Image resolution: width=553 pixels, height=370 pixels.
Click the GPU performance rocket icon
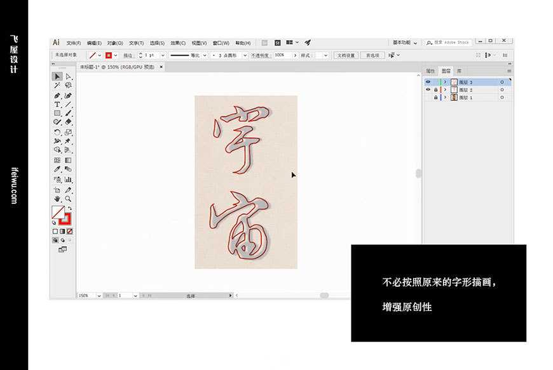point(308,43)
